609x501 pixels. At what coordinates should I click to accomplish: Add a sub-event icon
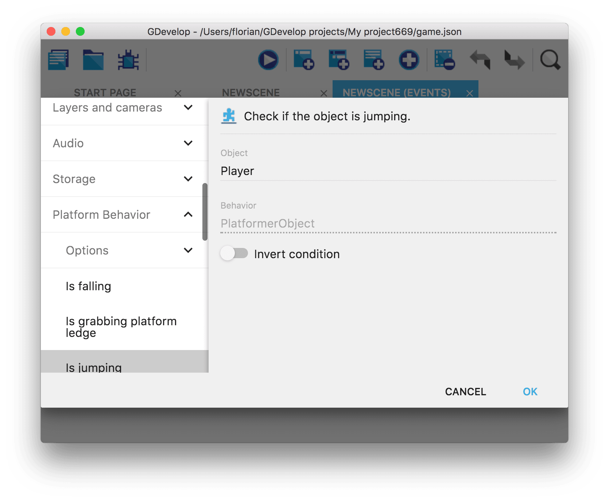[x=339, y=60]
